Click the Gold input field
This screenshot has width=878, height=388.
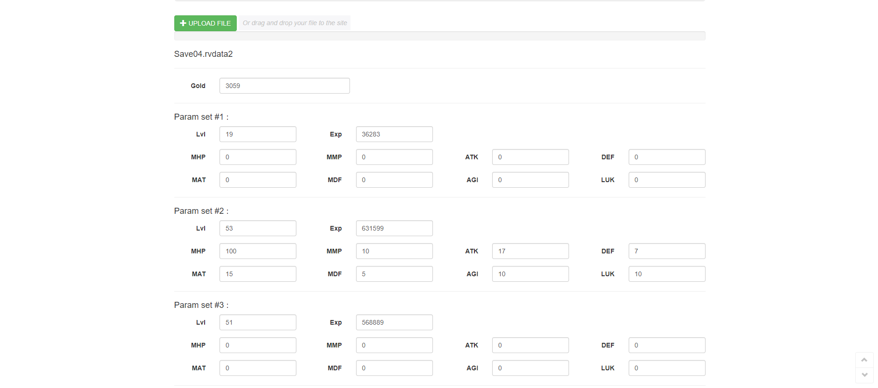pyautogui.click(x=284, y=86)
